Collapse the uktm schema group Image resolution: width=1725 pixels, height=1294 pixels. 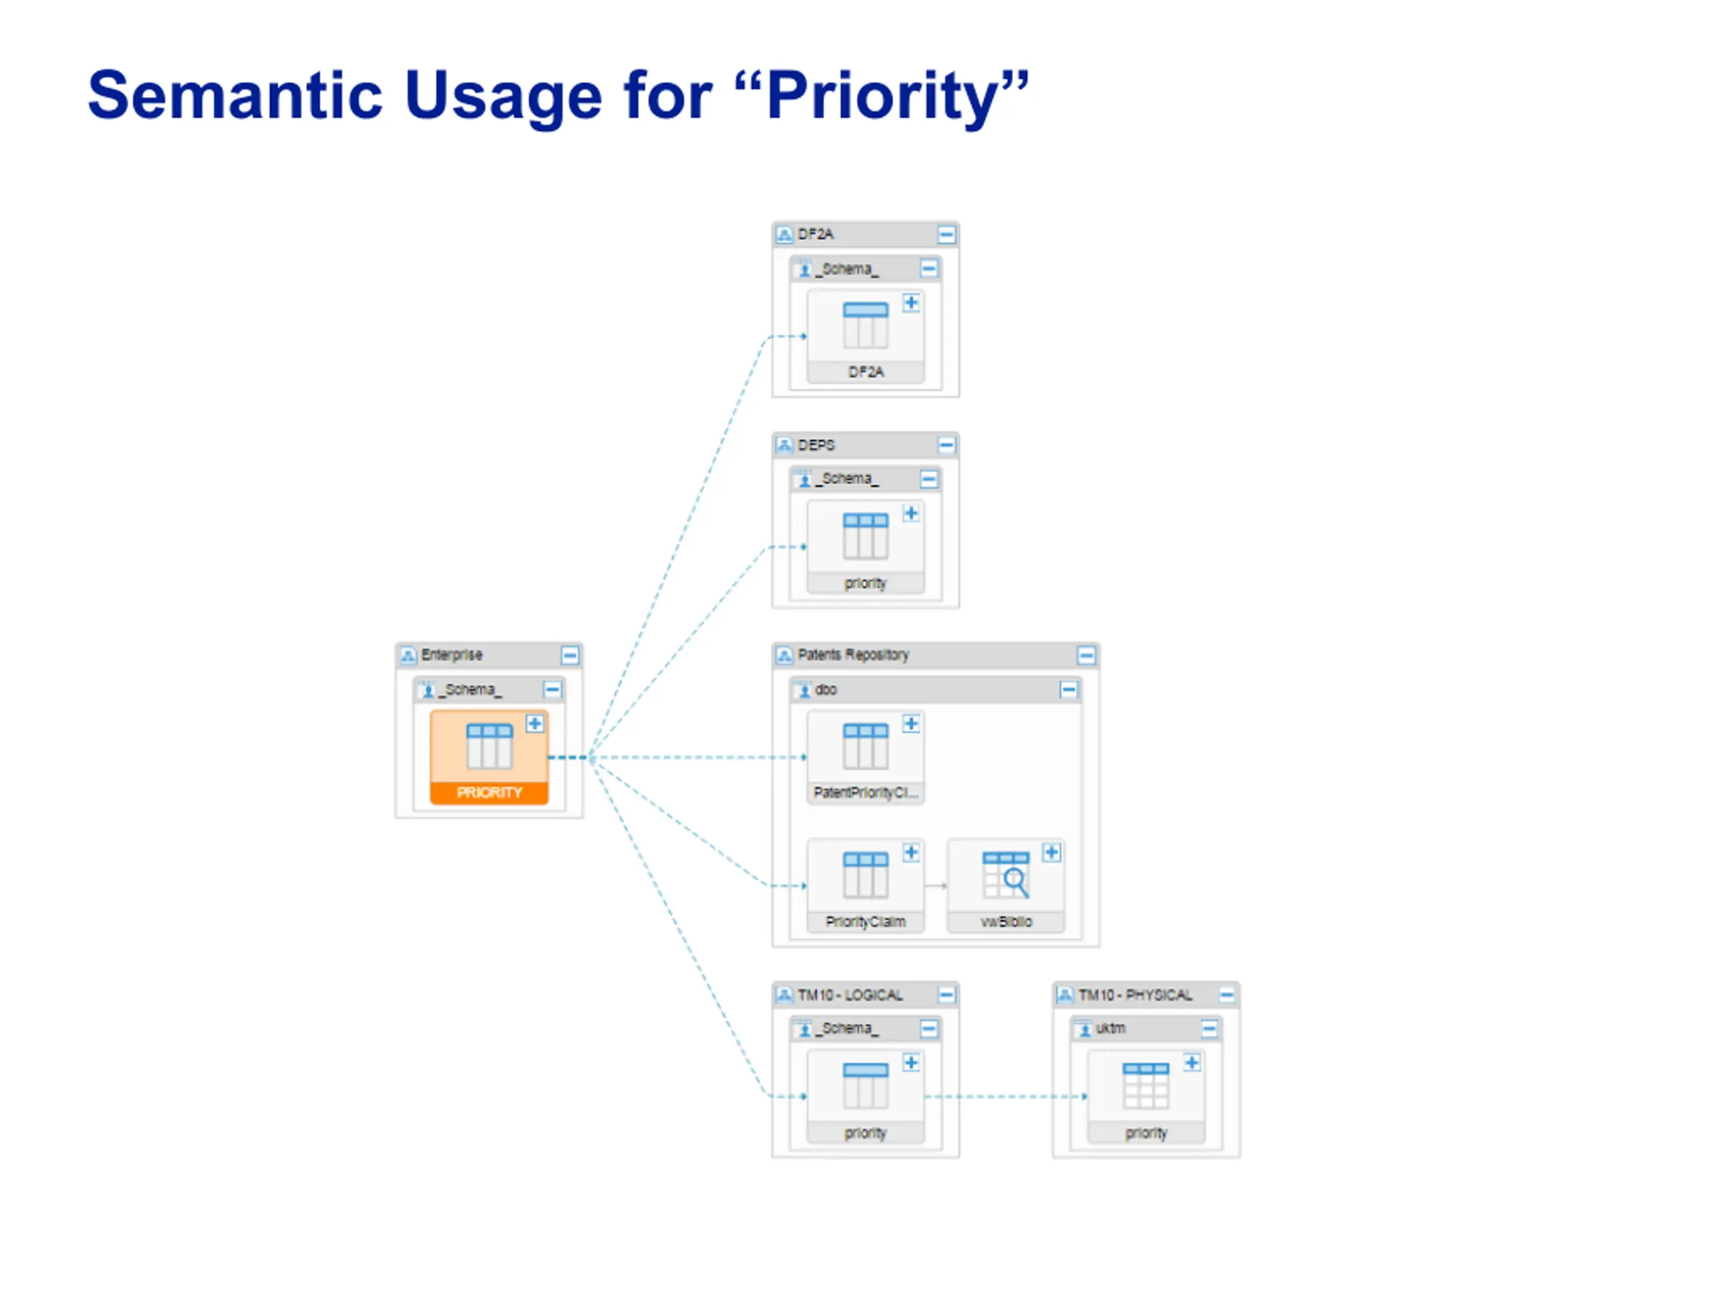(1210, 1029)
